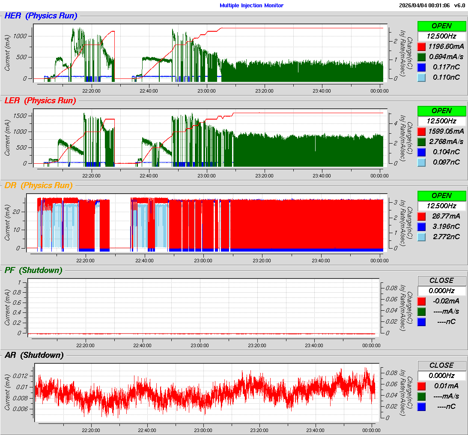Click the HER (Physics Run) panel title
This screenshot has width=468, height=435.
click(41, 16)
